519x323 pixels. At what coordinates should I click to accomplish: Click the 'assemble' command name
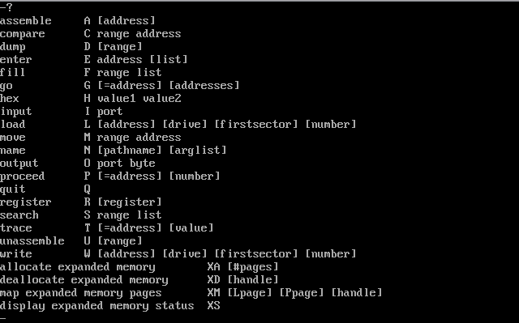tap(25, 21)
